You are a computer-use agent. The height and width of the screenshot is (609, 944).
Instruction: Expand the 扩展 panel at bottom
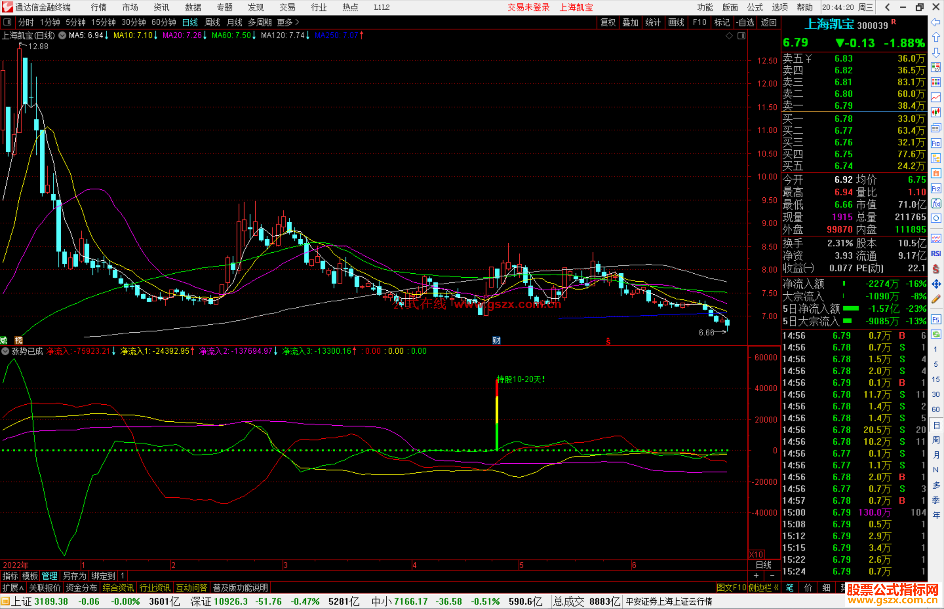pyautogui.click(x=13, y=588)
